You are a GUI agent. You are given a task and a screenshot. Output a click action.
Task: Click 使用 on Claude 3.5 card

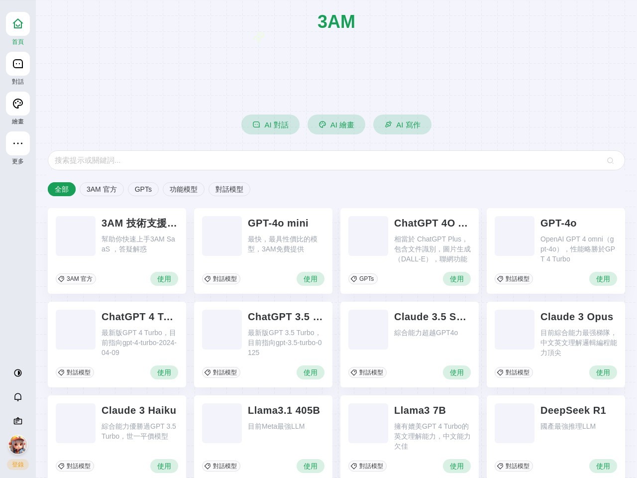[x=457, y=372]
